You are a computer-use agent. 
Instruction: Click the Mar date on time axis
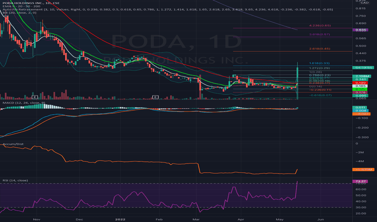[x=196, y=219]
